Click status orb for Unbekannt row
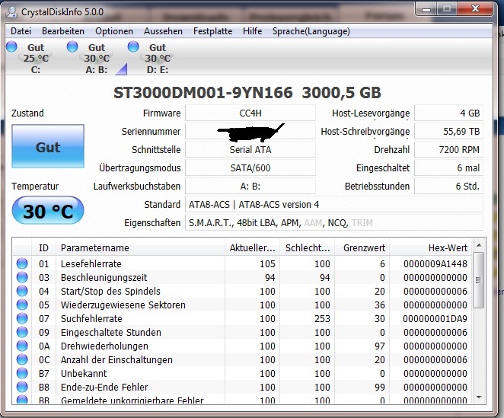This screenshot has height=418, width=504. click(22, 373)
